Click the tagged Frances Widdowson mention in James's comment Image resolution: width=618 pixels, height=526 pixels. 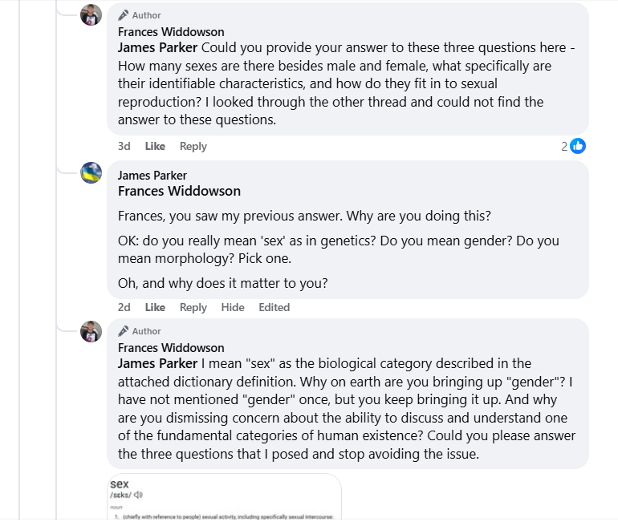[x=179, y=191]
